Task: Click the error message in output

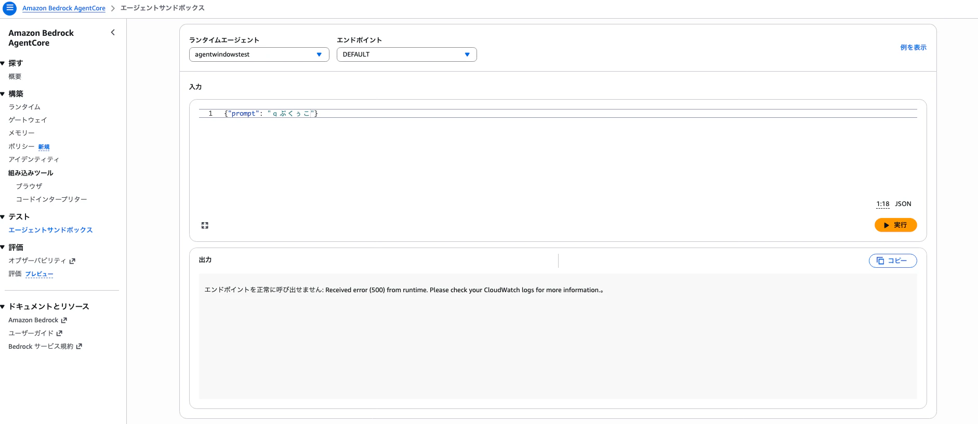Action: pos(404,290)
